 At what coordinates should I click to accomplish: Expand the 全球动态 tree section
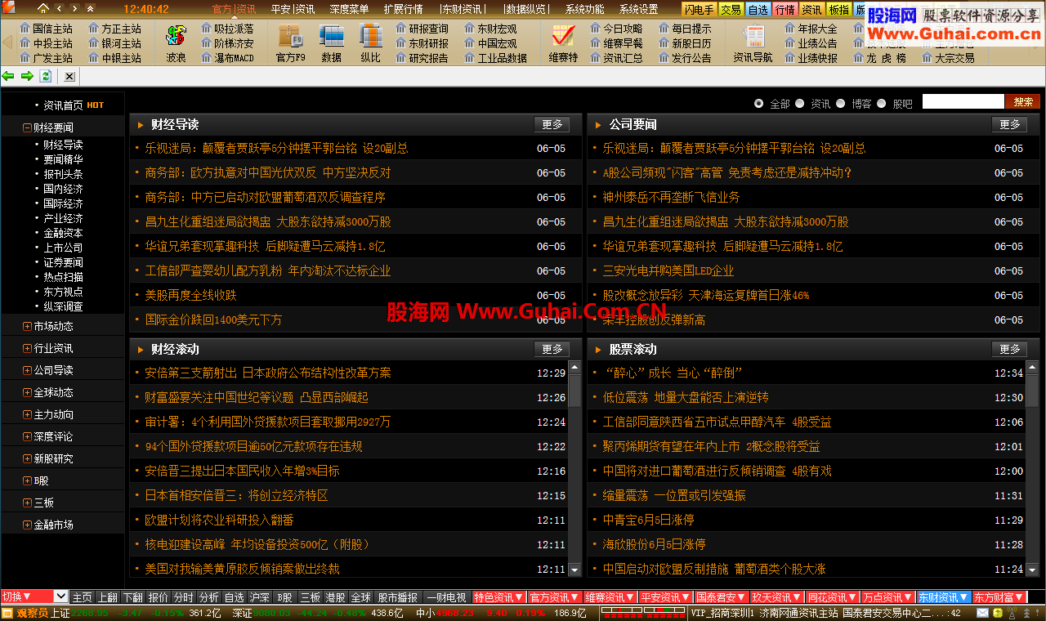pyautogui.click(x=27, y=392)
